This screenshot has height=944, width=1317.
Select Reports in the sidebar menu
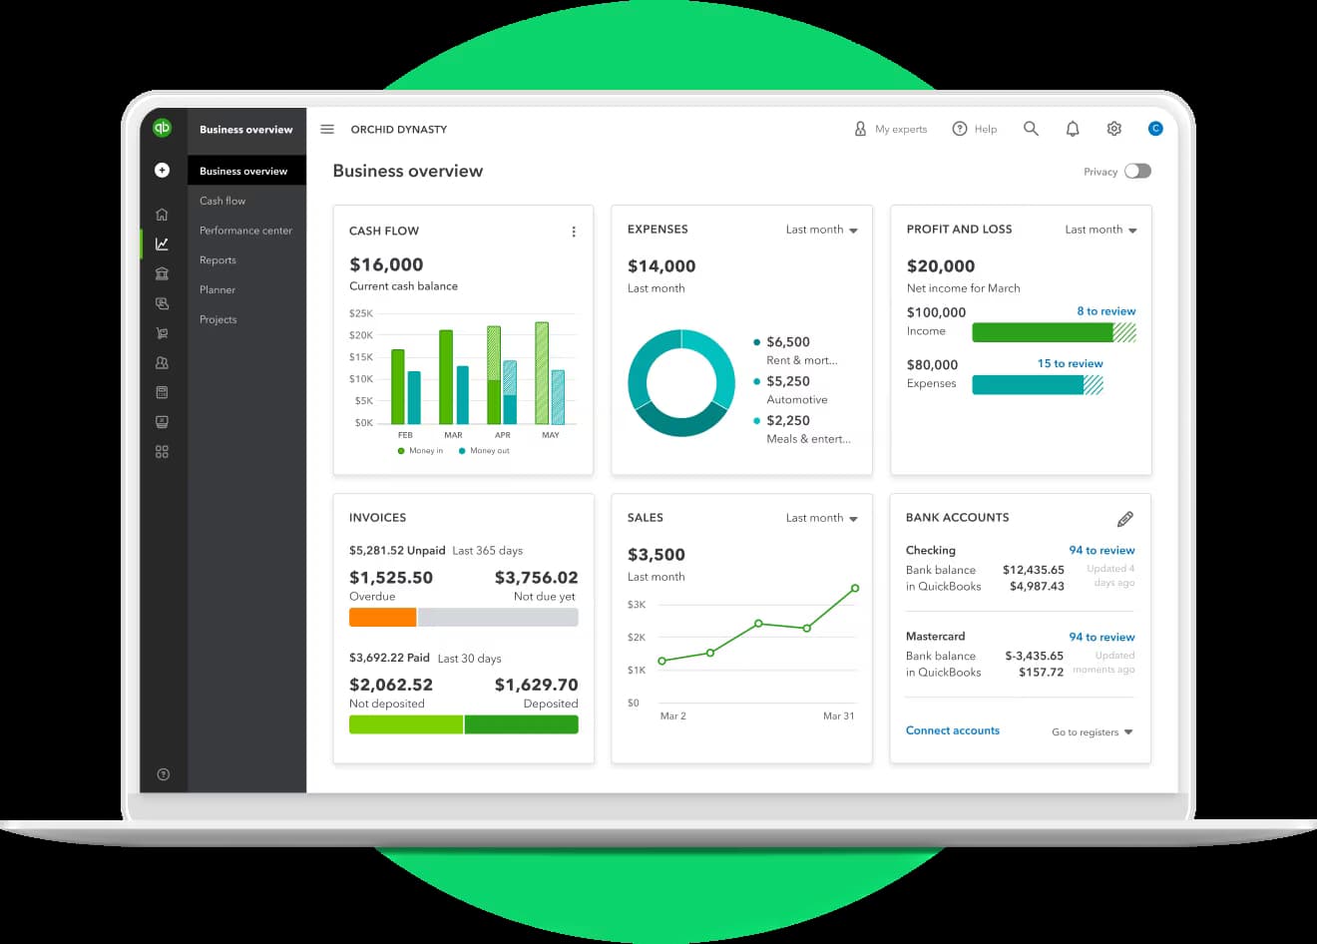point(218,259)
